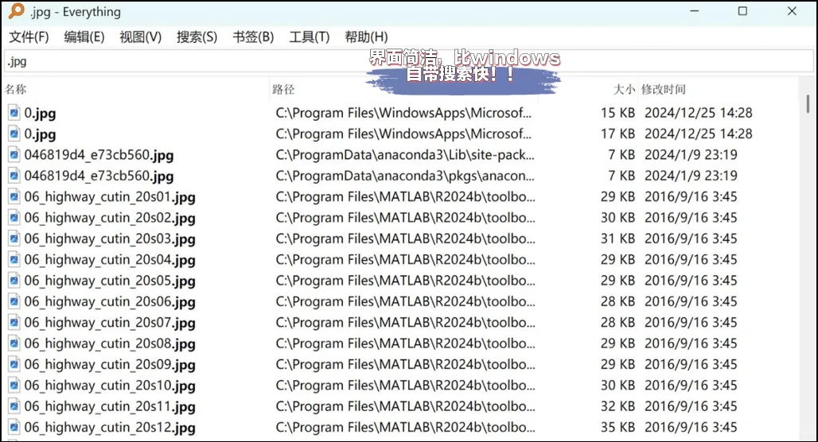This screenshot has width=818, height=442.
Task: Open the 视图(V) menu
Action: 140,37
